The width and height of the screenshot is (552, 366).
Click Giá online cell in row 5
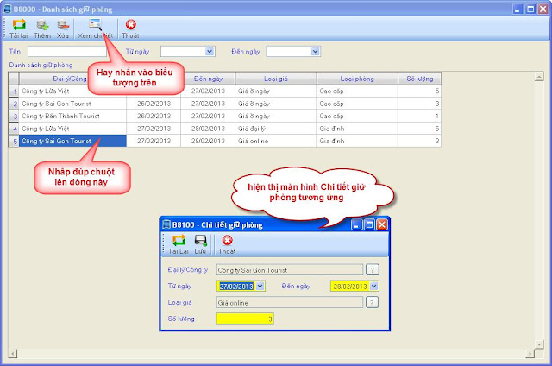276,141
